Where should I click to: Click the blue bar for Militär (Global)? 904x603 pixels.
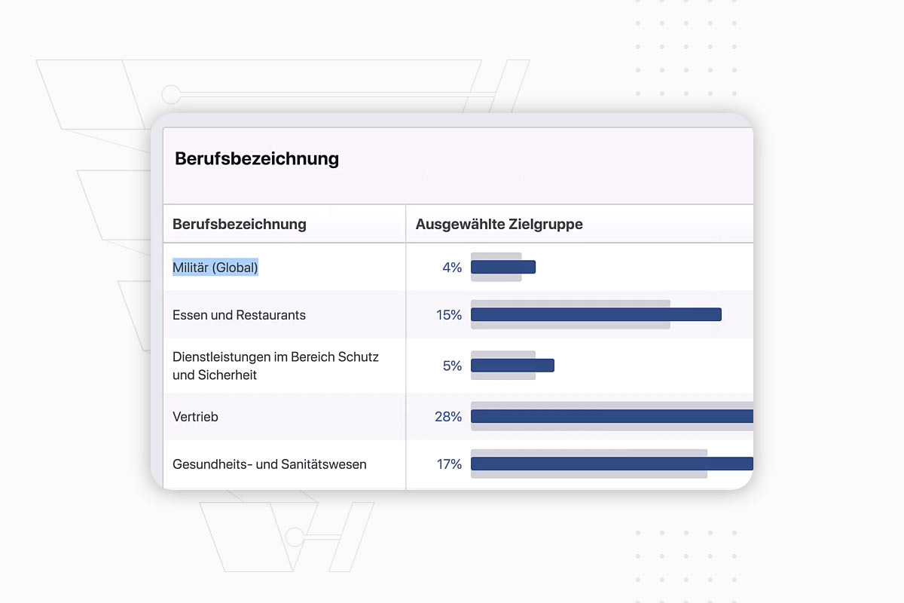(x=503, y=267)
